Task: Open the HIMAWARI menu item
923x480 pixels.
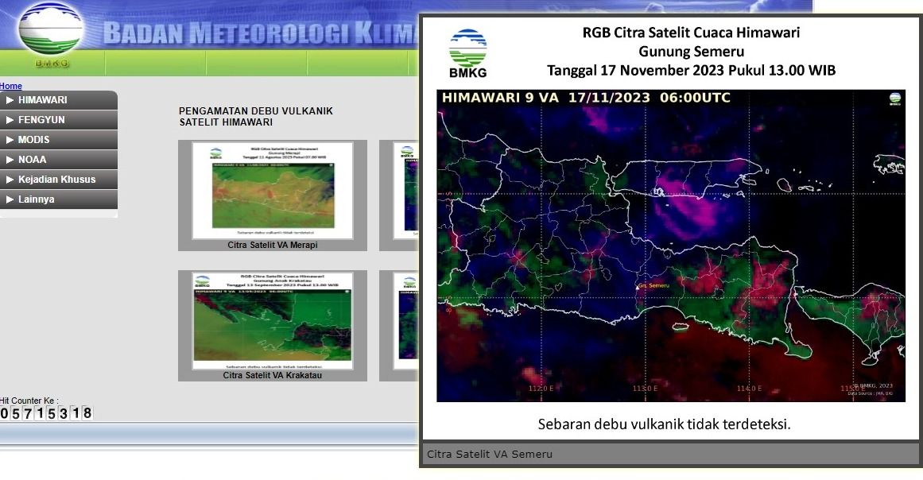Action: point(59,100)
